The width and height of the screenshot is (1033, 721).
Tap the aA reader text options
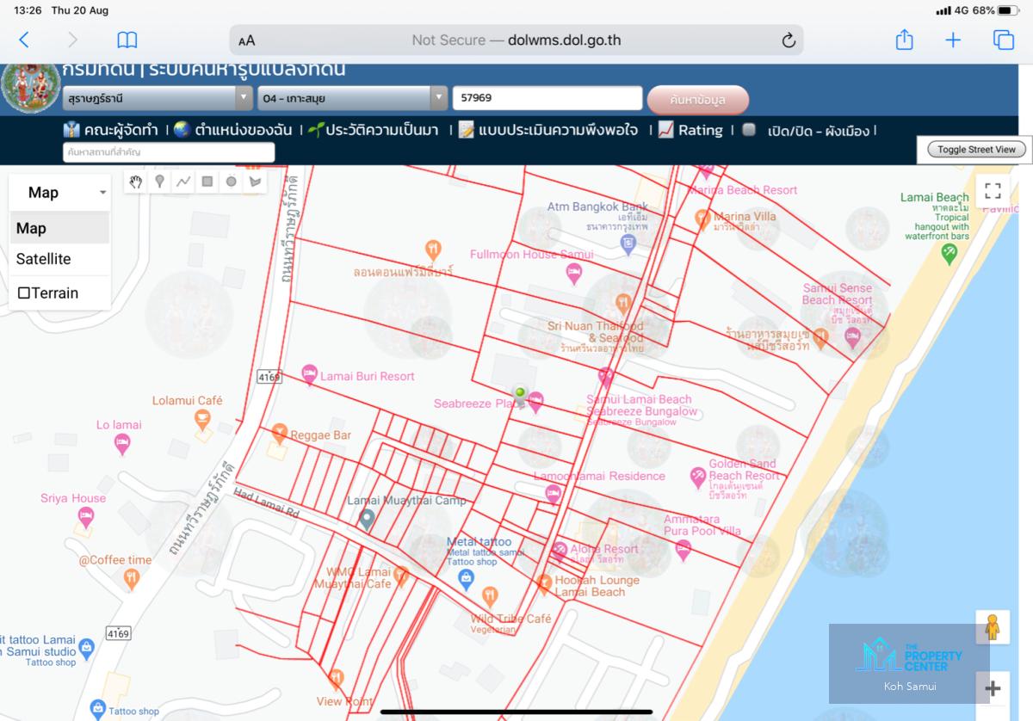click(x=247, y=40)
